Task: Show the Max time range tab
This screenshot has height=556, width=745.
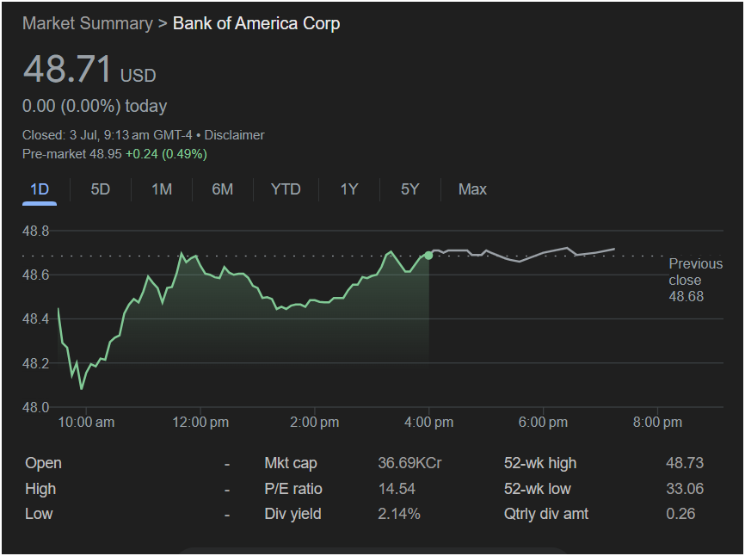Action: click(x=472, y=189)
